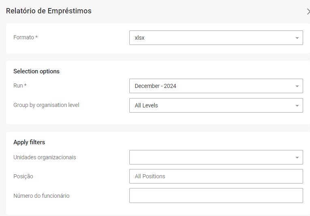Open the Run selector showing December - 2024

[211, 86]
